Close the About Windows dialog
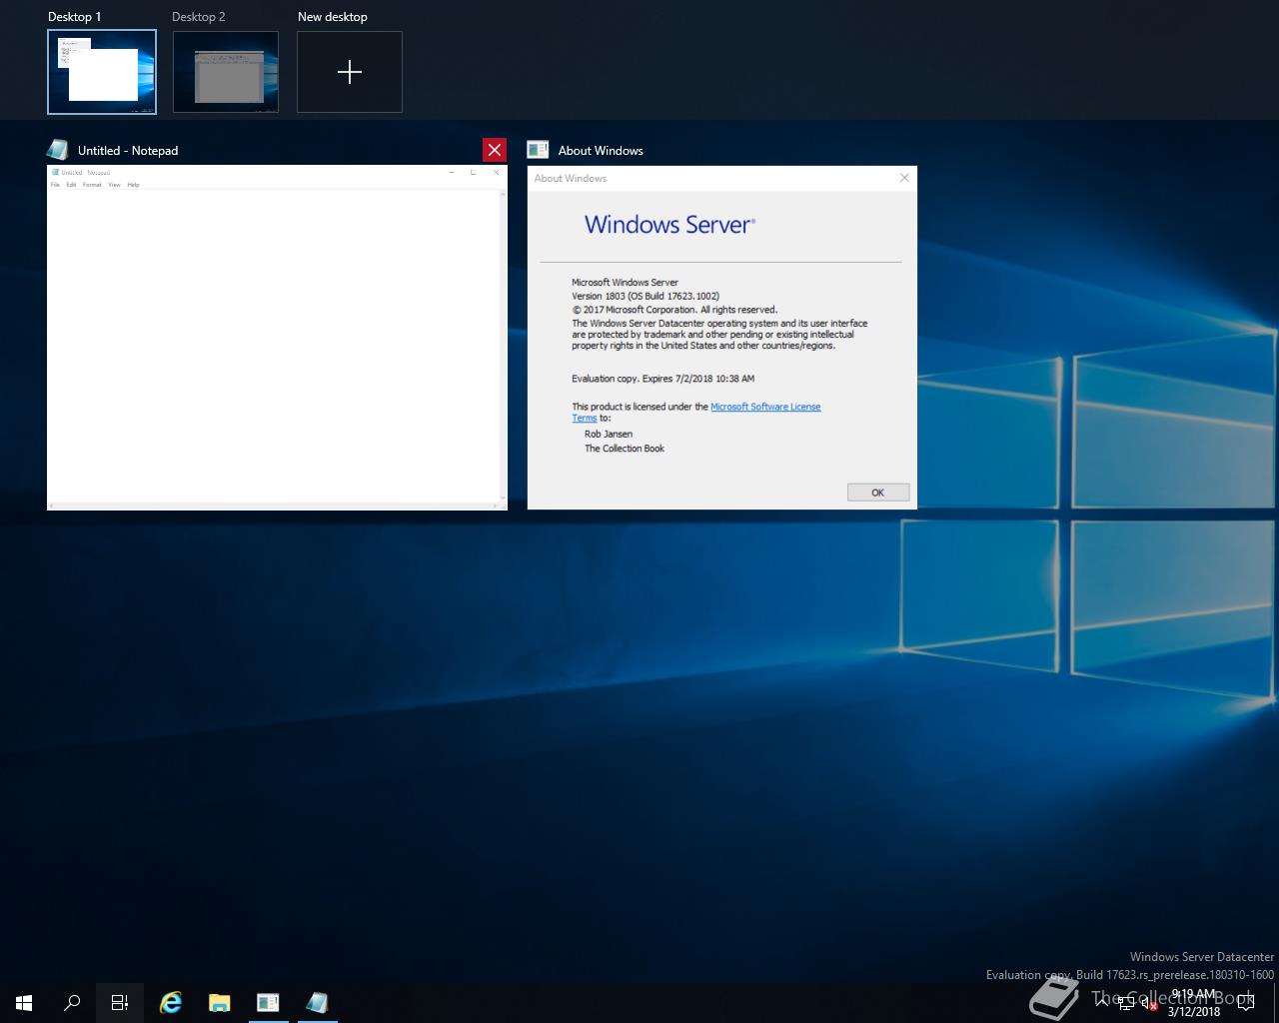Screen dimensions: 1279x1023 [904, 178]
